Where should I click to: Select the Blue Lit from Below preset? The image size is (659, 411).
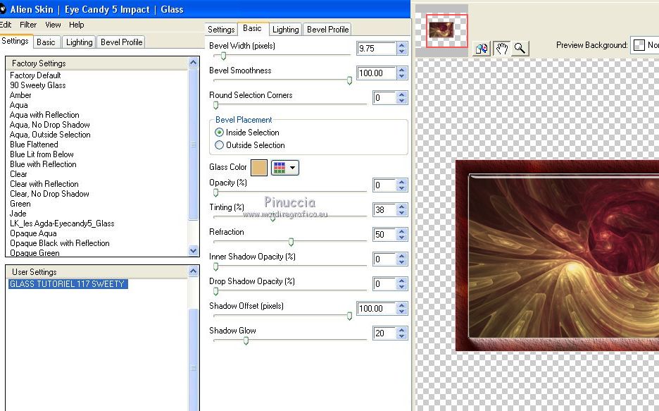(42, 154)
